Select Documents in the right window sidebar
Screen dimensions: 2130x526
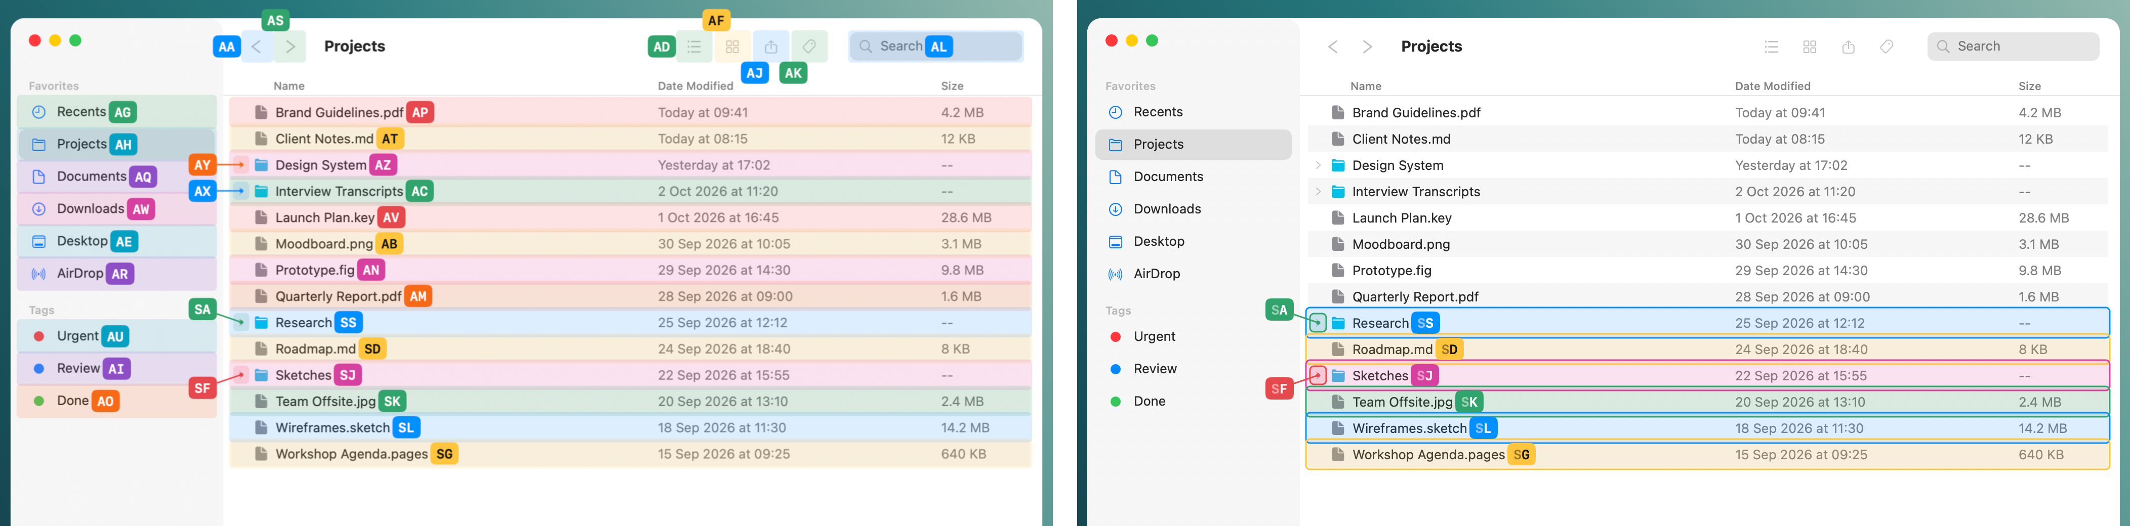tap(1193, 177)
